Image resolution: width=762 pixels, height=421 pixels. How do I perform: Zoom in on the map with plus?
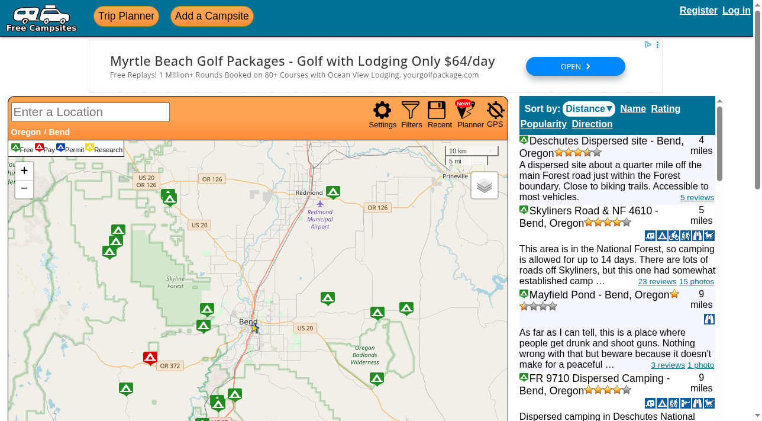coord(24,171)
